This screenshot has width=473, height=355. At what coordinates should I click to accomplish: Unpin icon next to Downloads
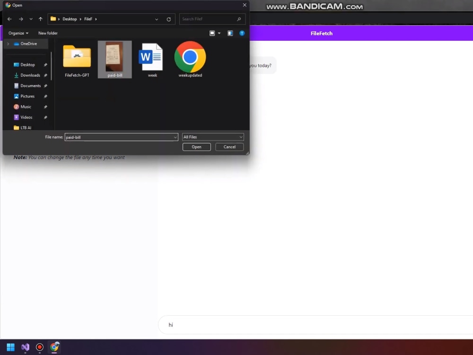tap(45, 75)
